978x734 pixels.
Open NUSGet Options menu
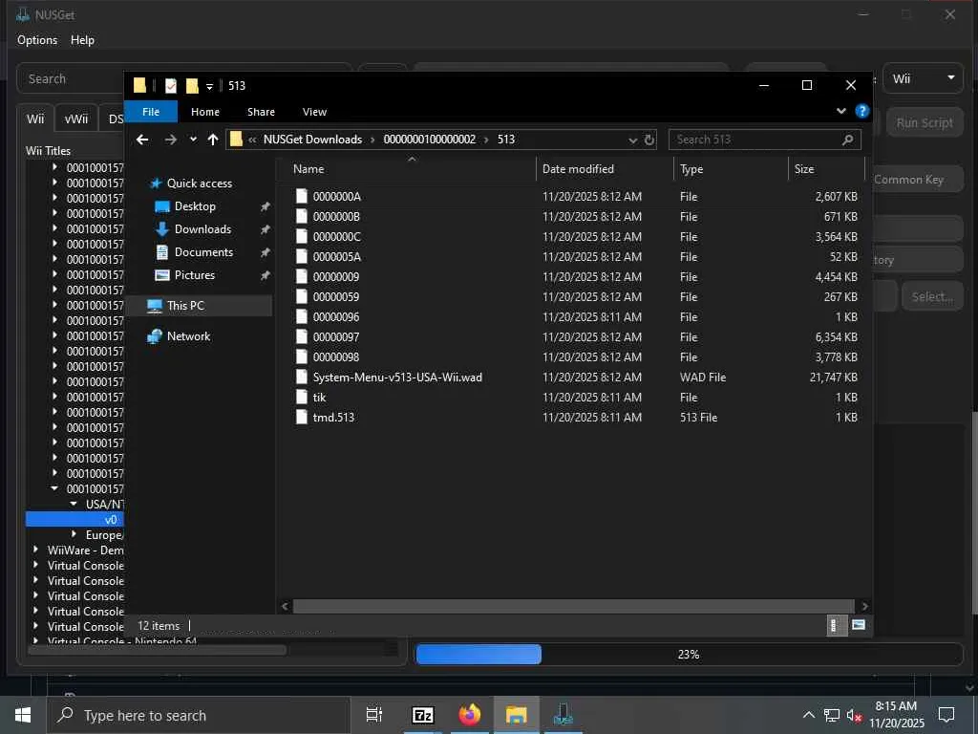(37, 40)
